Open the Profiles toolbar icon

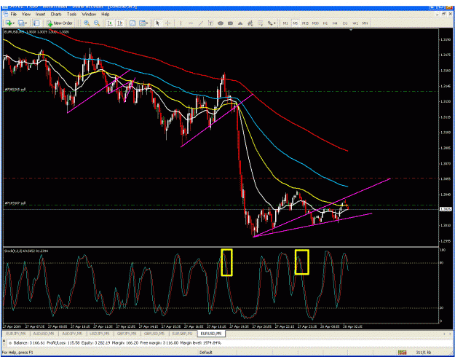tap(23, 23)
